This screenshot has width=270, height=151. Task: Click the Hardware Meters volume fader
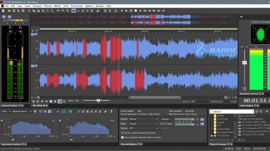click(x=244, y=63)
